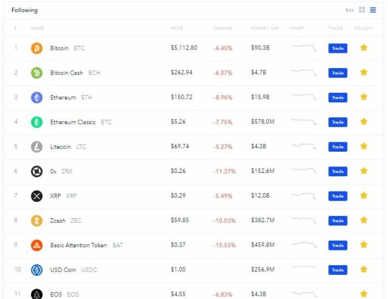
Task: Switch to grid view layout
Action: [362, 10]
